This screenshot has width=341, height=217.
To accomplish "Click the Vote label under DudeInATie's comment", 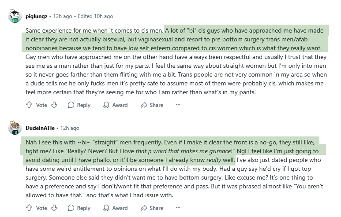I will point(41,208).
